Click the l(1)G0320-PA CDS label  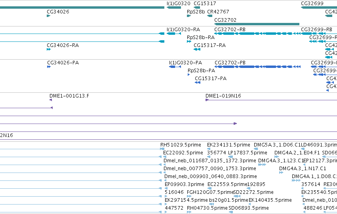coord(185,63)
